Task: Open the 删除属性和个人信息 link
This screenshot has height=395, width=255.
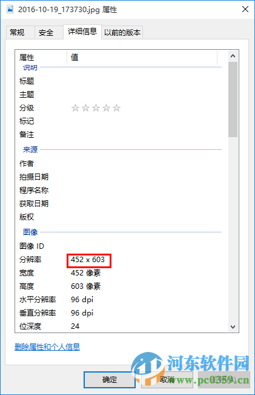Action: [47, 347]
